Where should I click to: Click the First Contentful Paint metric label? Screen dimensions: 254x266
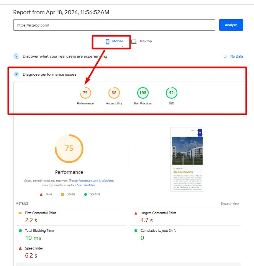[41, 213]
